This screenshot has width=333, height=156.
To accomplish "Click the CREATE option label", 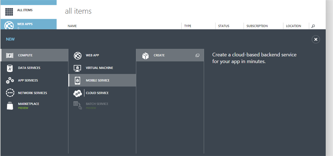I will pyautogui.click(x=159, y=55).
